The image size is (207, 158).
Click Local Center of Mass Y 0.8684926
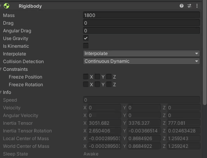(x=144, y=138)
